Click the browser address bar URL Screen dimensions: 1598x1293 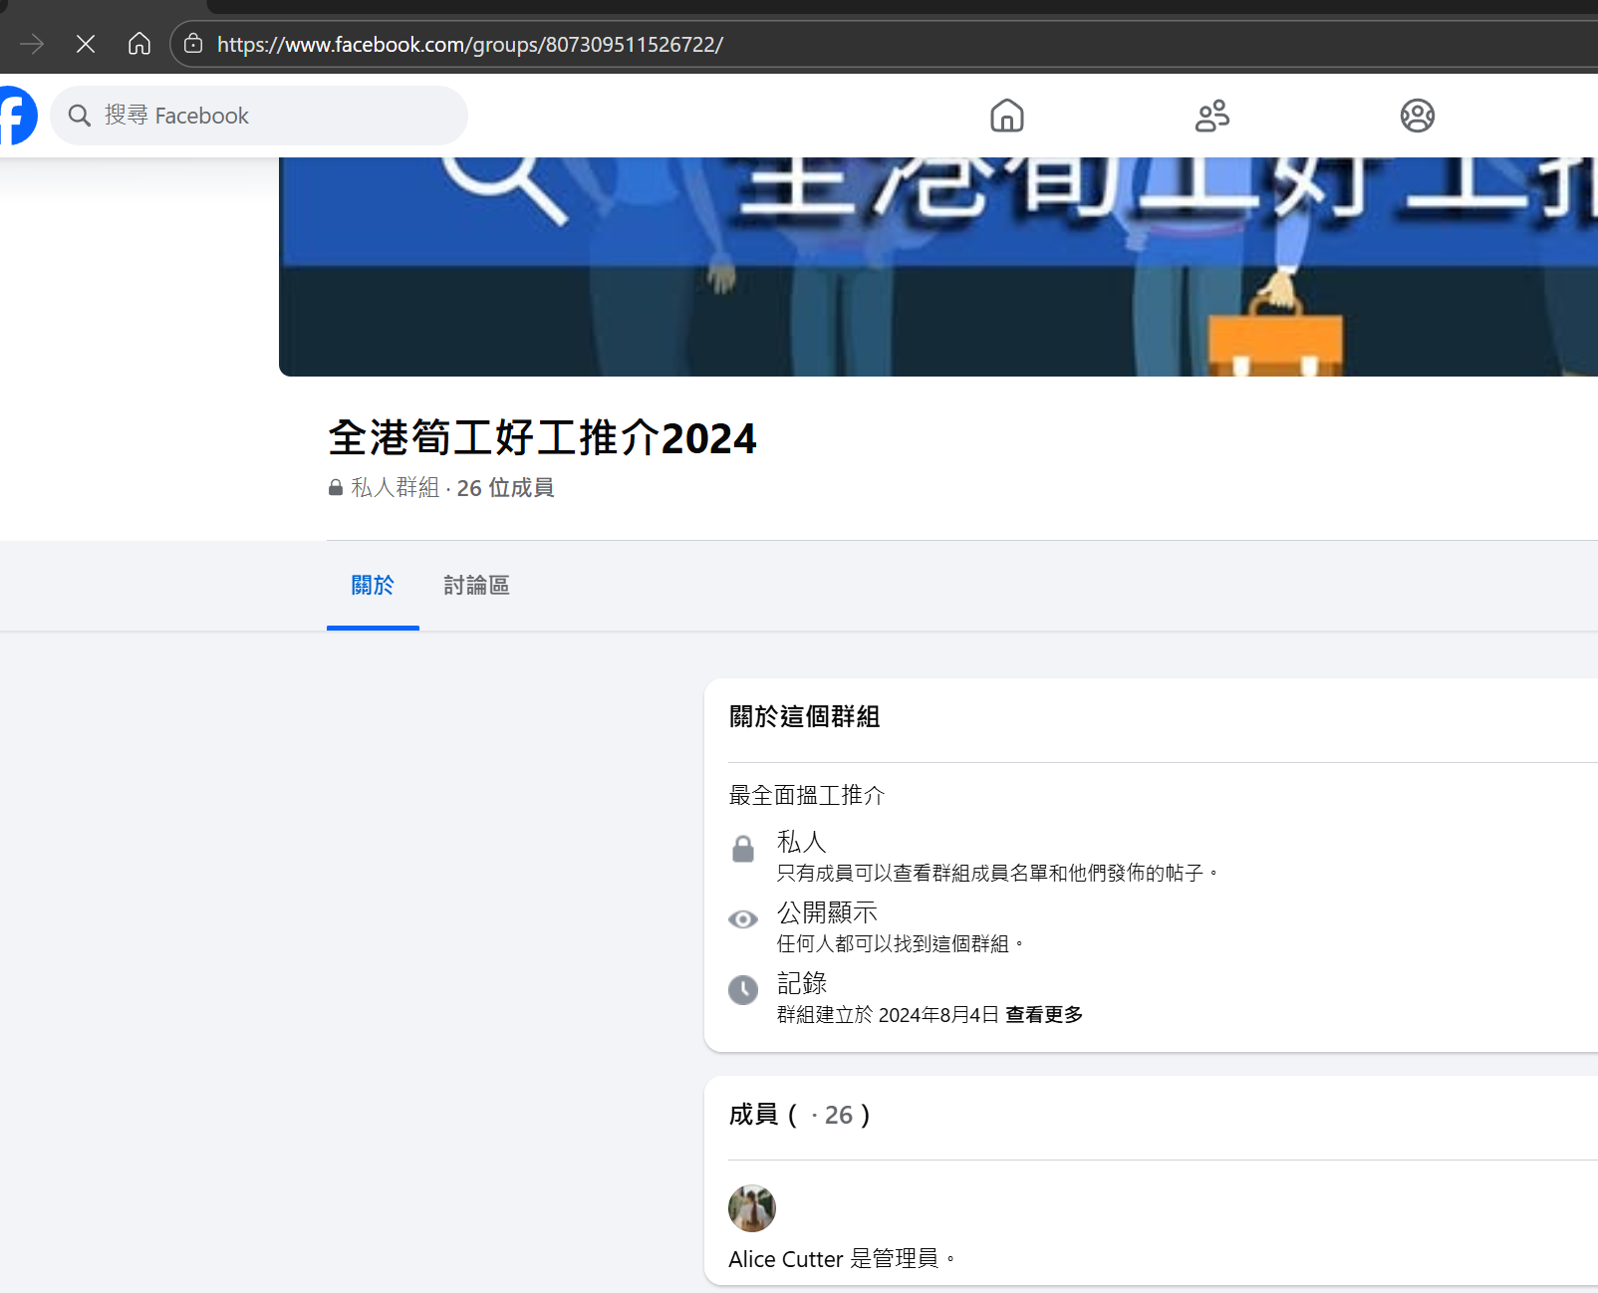click(468, 44)
